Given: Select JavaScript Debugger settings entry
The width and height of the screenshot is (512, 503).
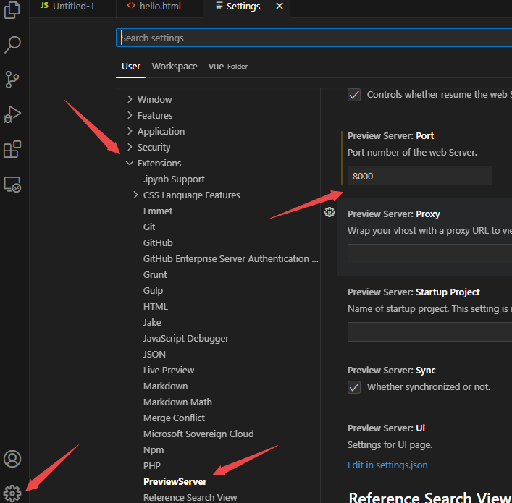Looking at the screenshot, I should click(x=186, y=339).
